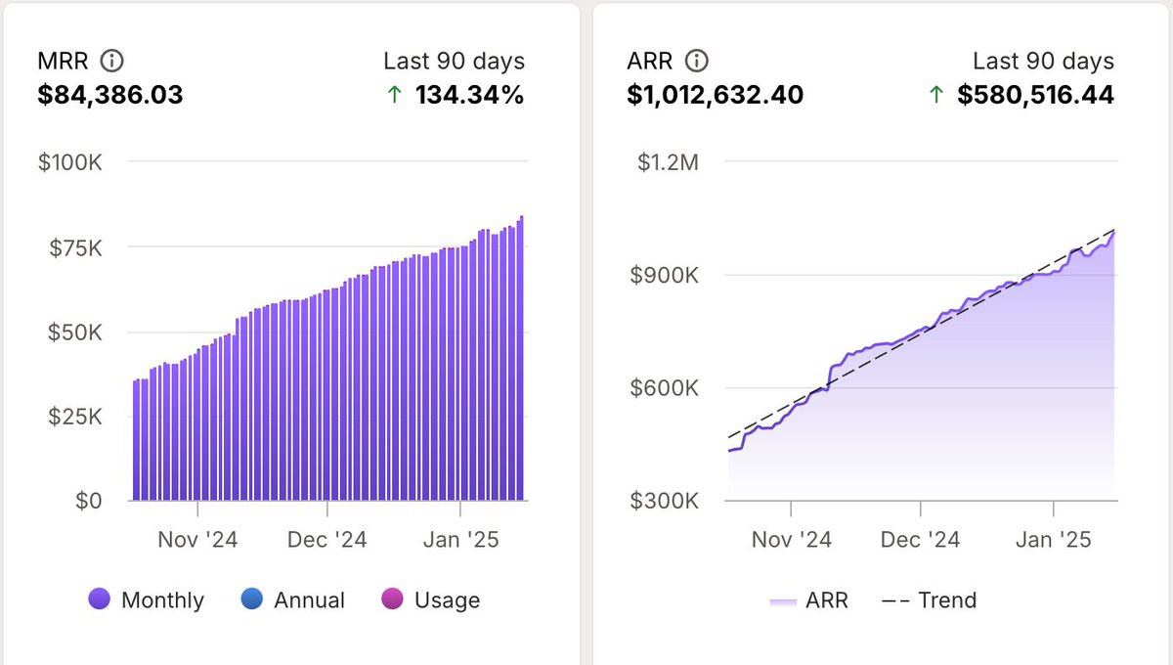Expand the ARR legend entry
The height and width of the screenshot is (665, 1173).
[x=805, y=599]
